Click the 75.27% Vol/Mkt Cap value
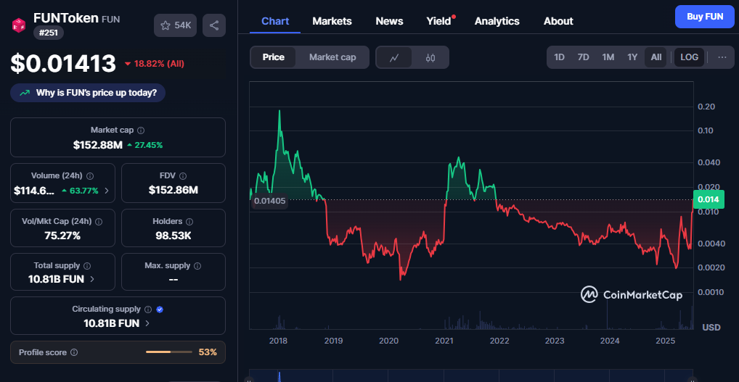Viewport: 739px width, 382px height. tap(62, 236)
